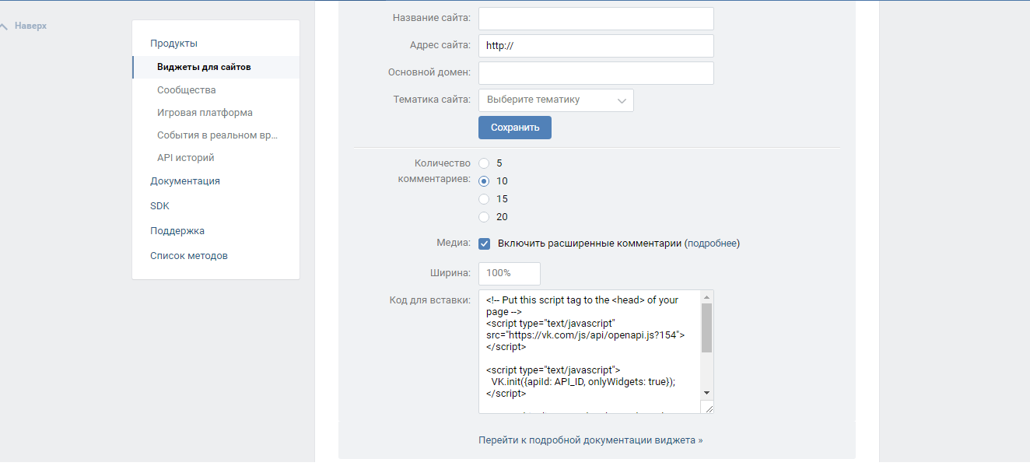
Task: Click the code box scrollbar thumb
Action: pyautogui.click(x=706, y=328)
